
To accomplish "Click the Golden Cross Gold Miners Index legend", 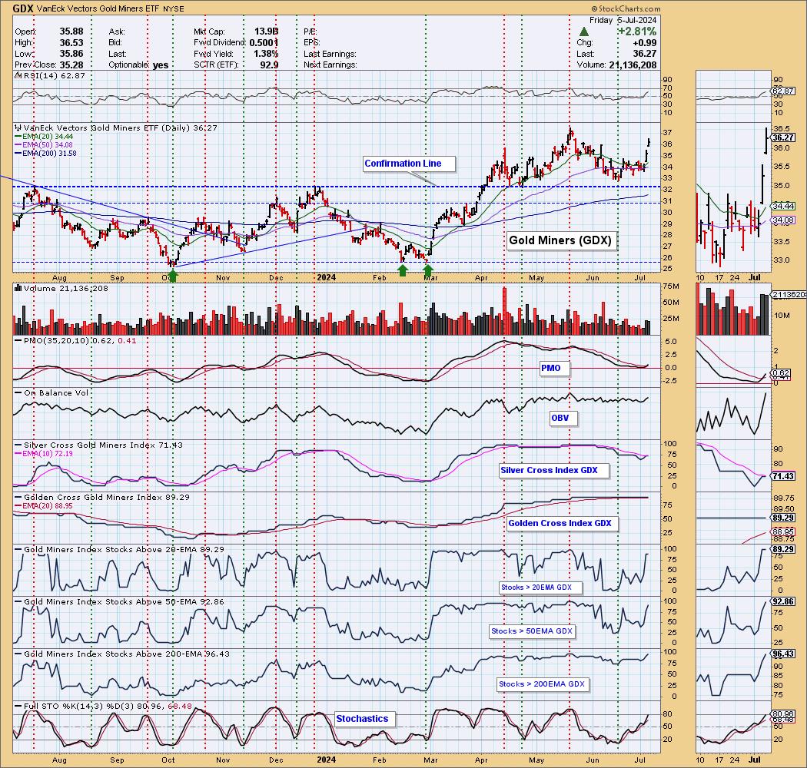I will point(107,498).
